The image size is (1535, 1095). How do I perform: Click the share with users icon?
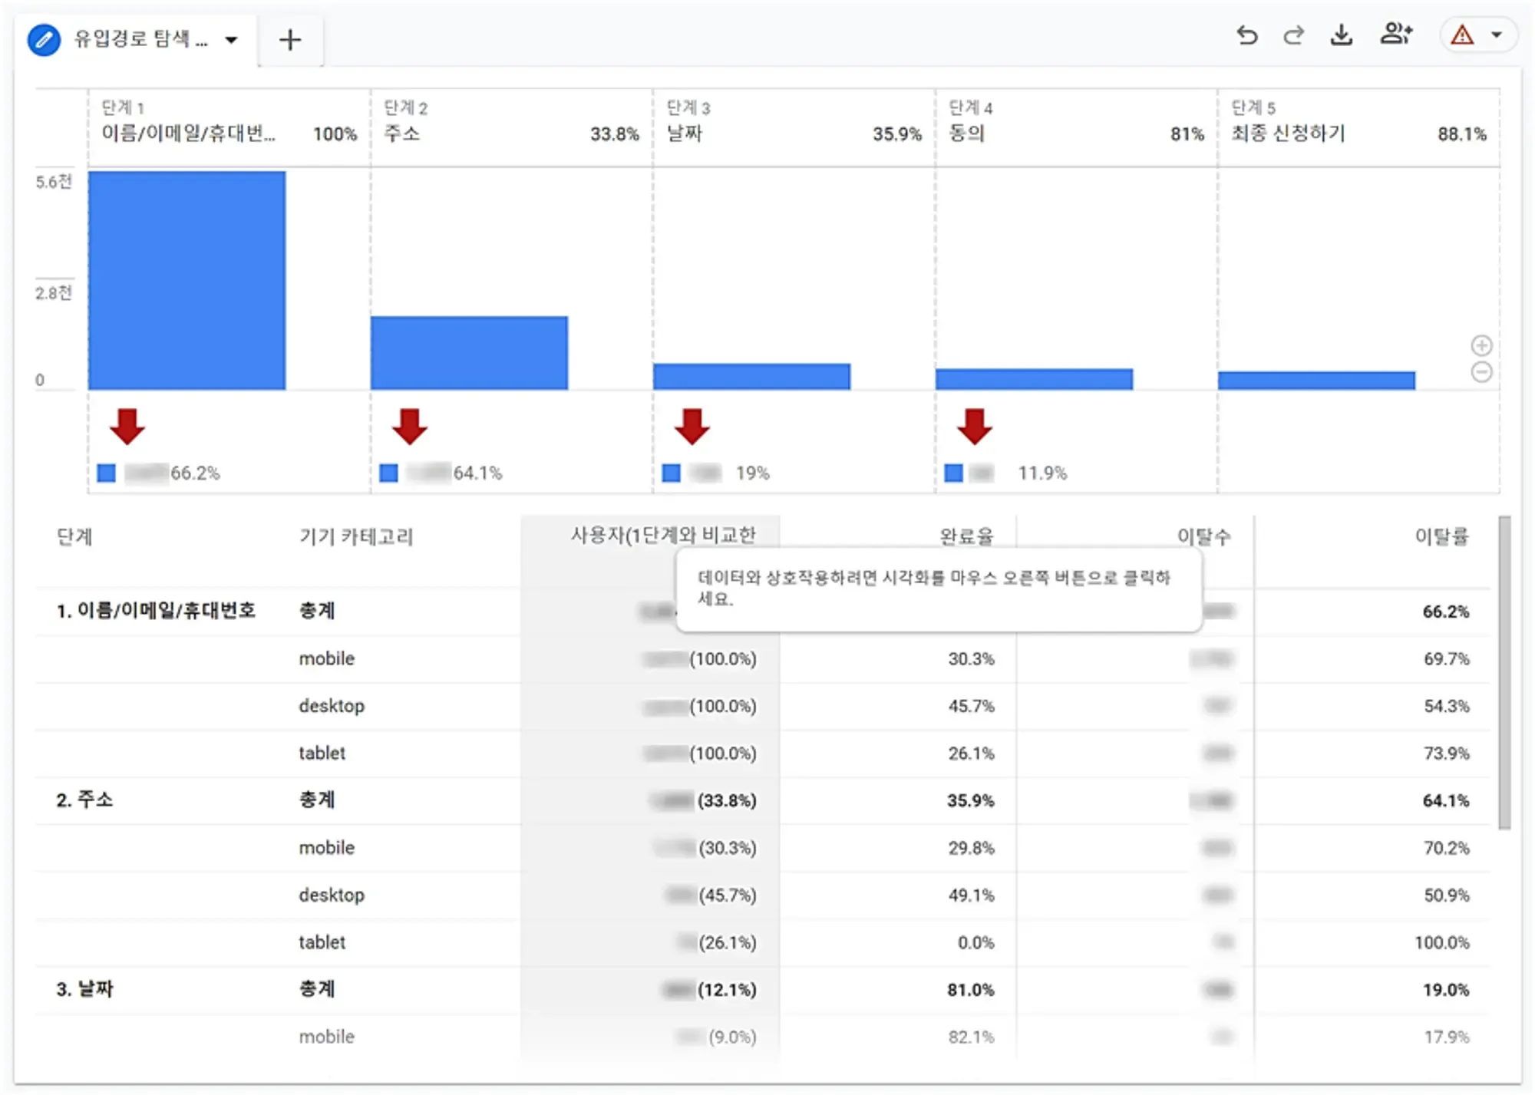1395,34
